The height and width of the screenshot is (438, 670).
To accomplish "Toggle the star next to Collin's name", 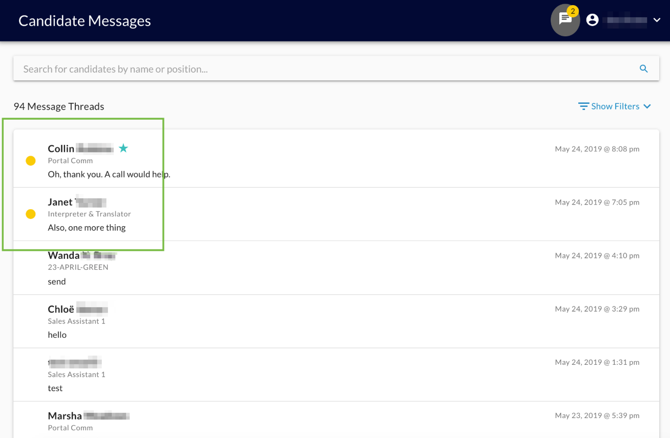I will 123,148.
